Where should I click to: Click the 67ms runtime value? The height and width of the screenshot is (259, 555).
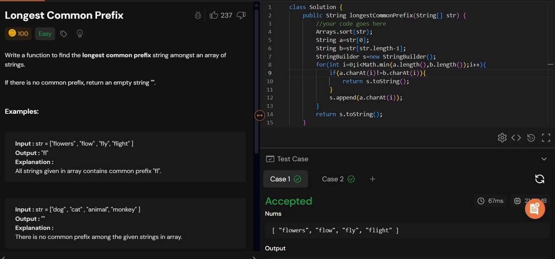(496, 201)
